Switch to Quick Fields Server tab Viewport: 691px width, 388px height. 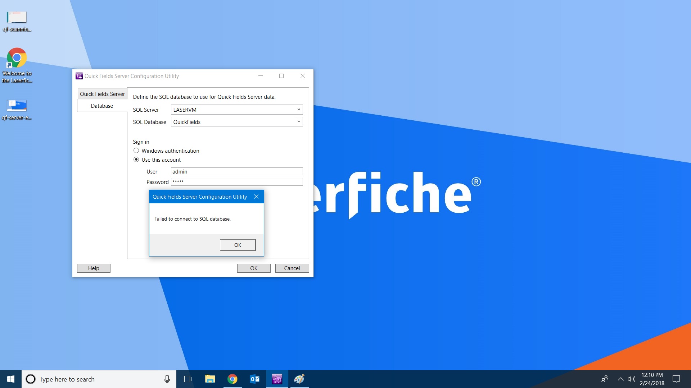[102, 94]
